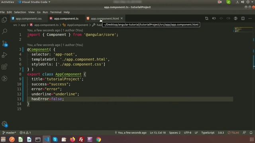This screenshot has width=255, height=143.
Task: Click the Open Next Revision icon
Action: point(228,19)
